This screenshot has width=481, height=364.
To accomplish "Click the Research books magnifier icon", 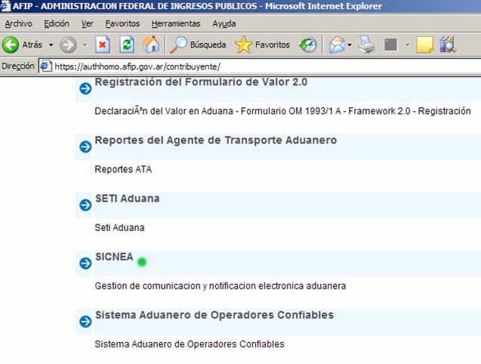I will 448,45.
